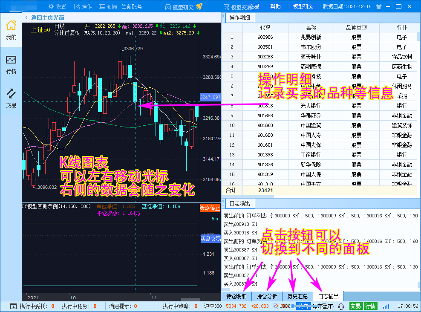Select the 中国建筑 row in the table
421x312 pixels.
[x=310, y=125]
